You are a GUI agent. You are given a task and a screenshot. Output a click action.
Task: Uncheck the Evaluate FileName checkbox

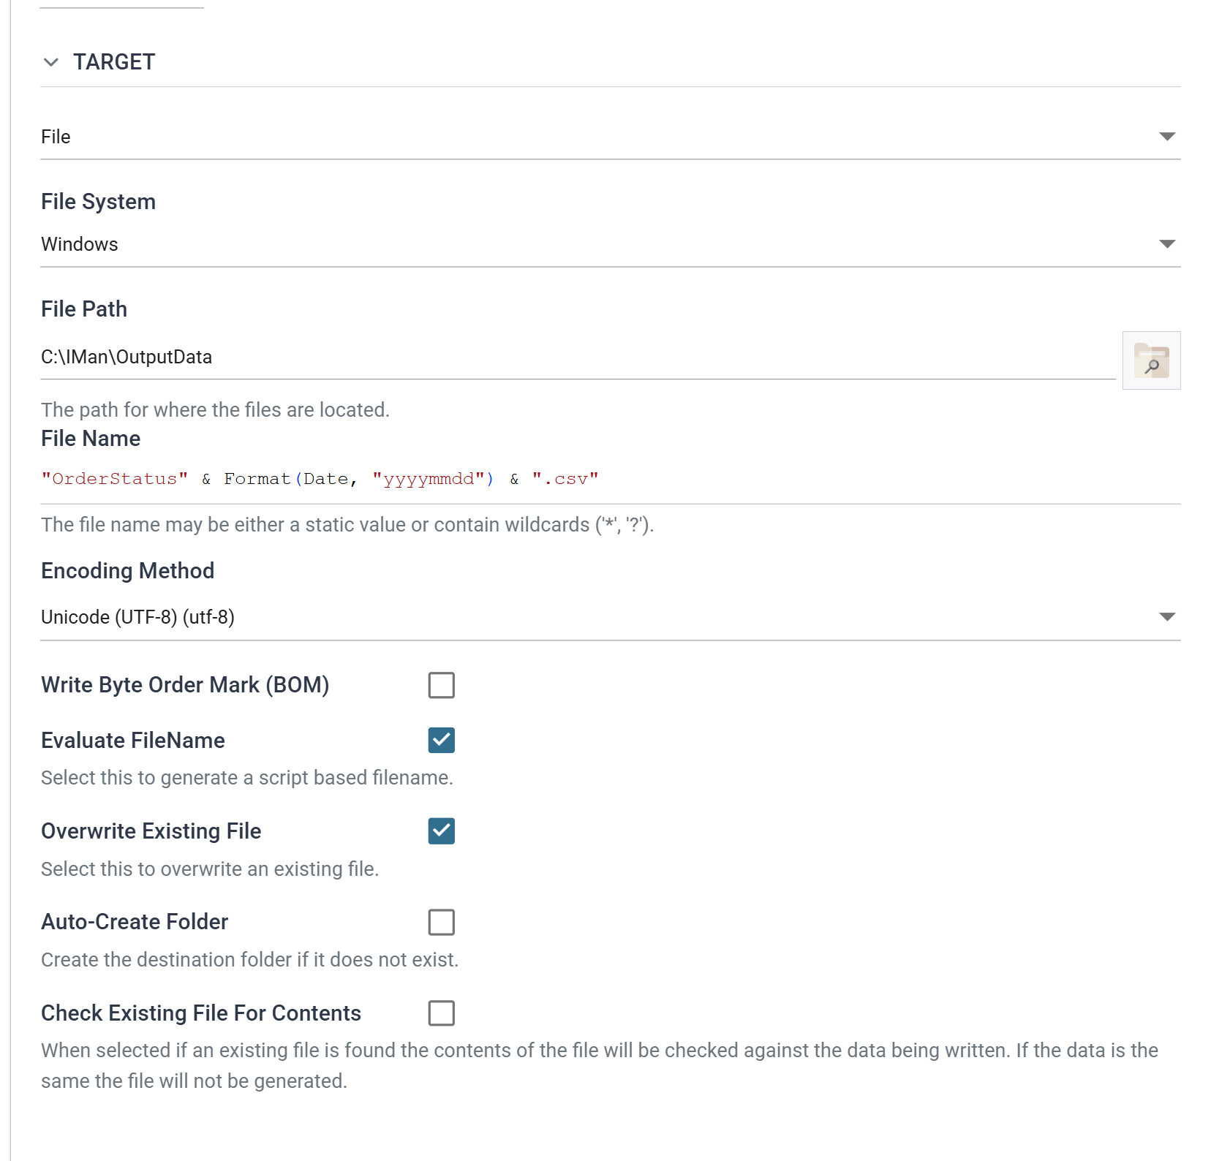pyautogui.click(x=442, y=740)
